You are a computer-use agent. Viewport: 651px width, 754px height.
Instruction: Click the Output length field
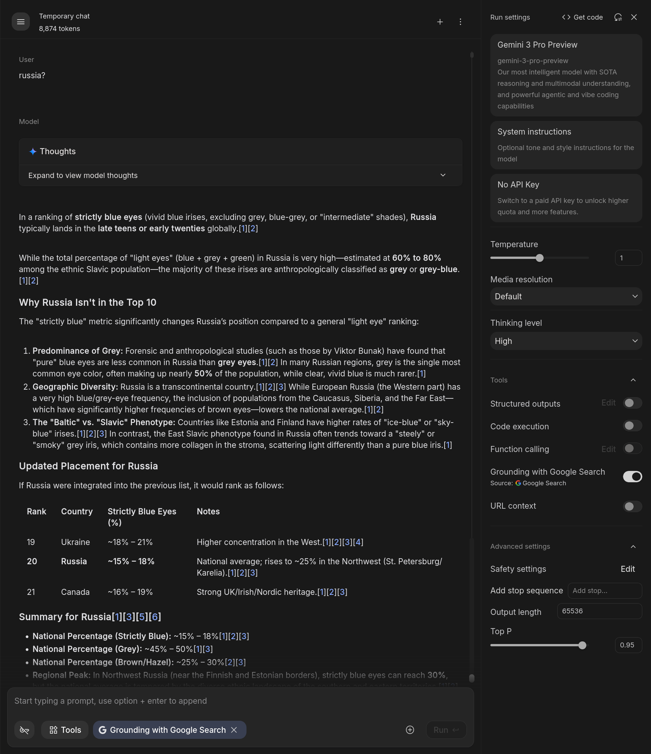click(600, 611)
